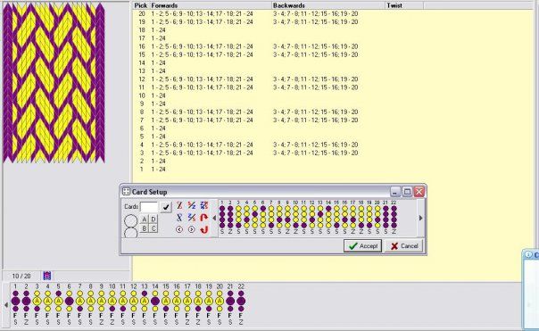This screenshot has height=331, width=539.
Task: Select hole C in Card Setup
Action: 153,228
